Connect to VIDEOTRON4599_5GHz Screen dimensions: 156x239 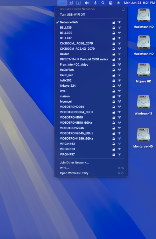coord(91,139)
